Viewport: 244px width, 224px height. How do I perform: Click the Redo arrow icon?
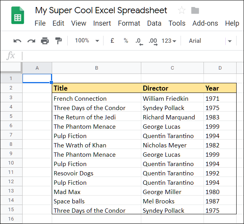click(x=31, y=41)
